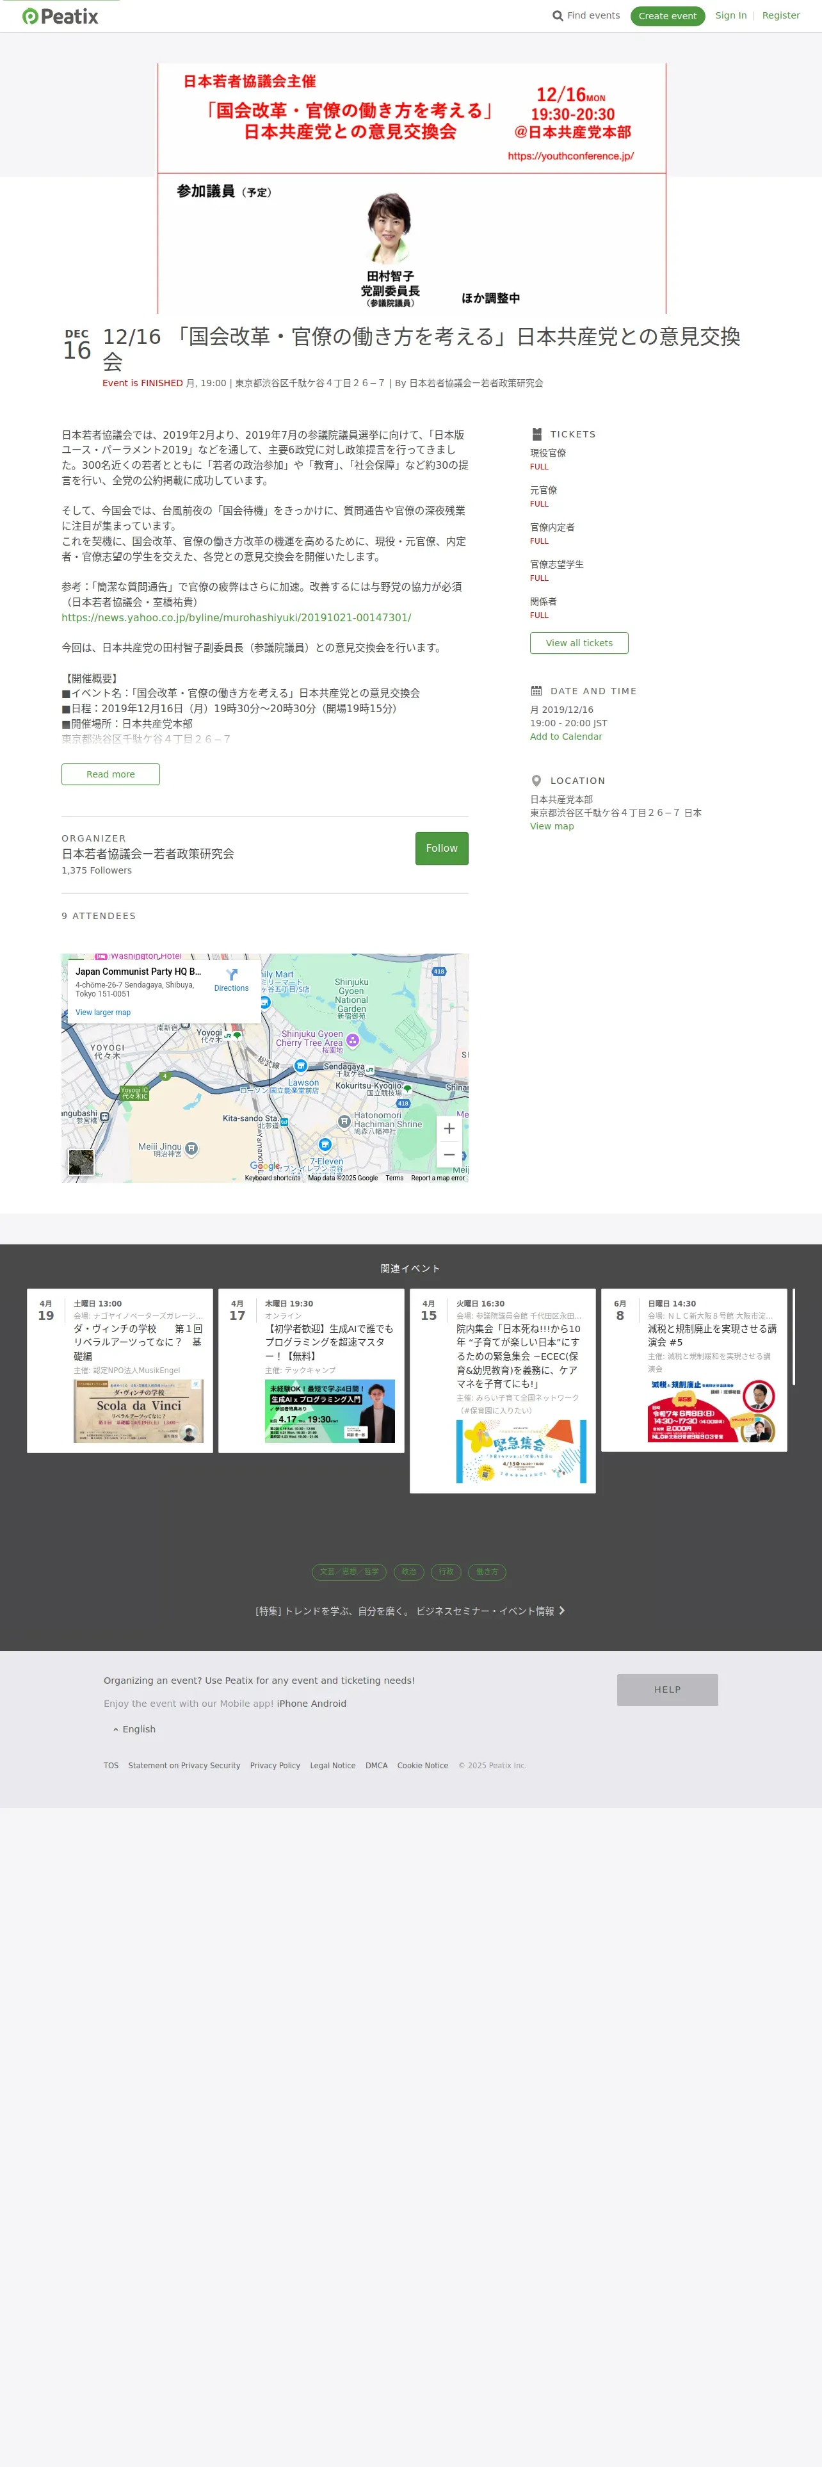Open 院内集会 related event card
The height and width of the screenshot is (2467, 822).
[x=503, y=1390]
